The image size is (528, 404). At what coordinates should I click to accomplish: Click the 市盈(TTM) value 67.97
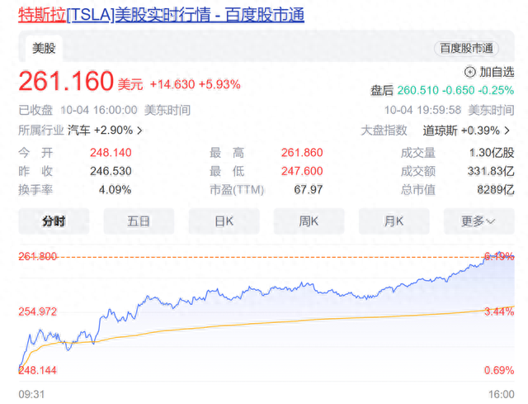308,190
